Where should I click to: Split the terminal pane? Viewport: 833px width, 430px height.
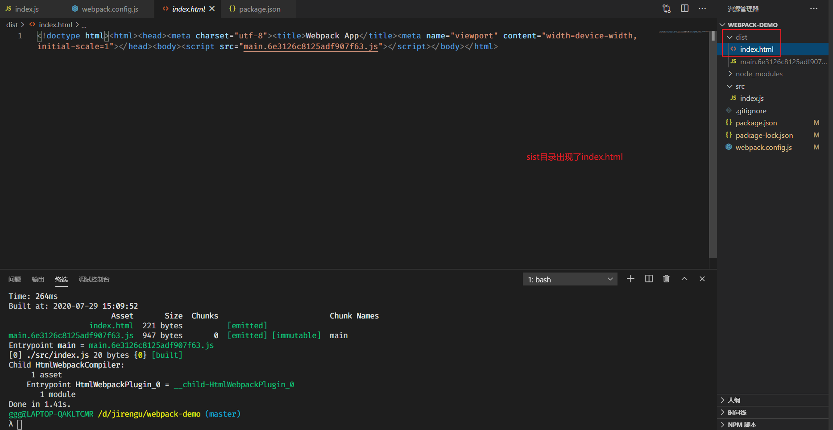[x=649, y=279]
